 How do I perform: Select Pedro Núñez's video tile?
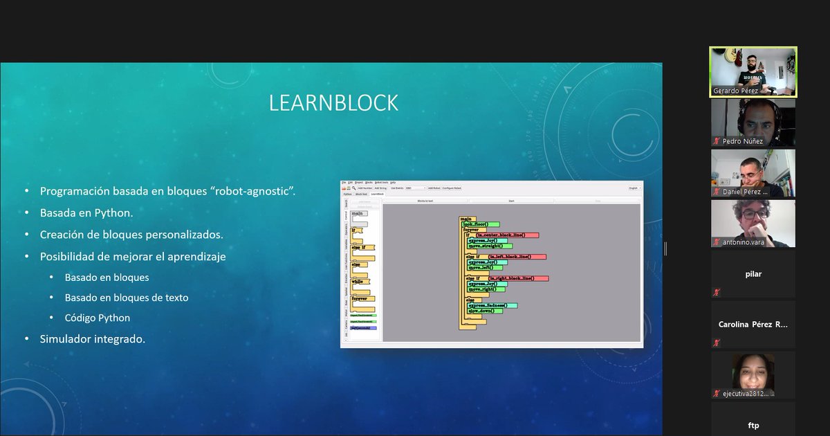[753, 122]
